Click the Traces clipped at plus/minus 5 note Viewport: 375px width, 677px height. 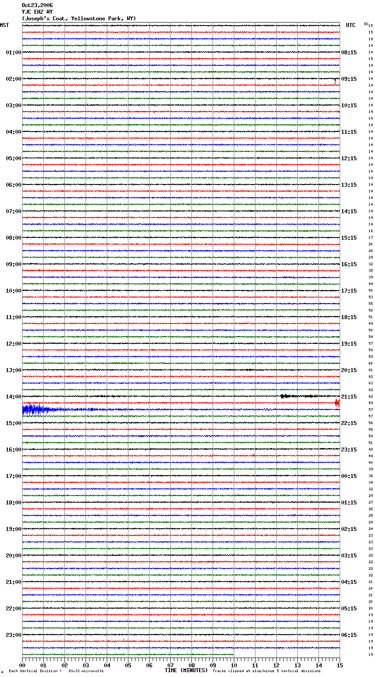point(267,671)
